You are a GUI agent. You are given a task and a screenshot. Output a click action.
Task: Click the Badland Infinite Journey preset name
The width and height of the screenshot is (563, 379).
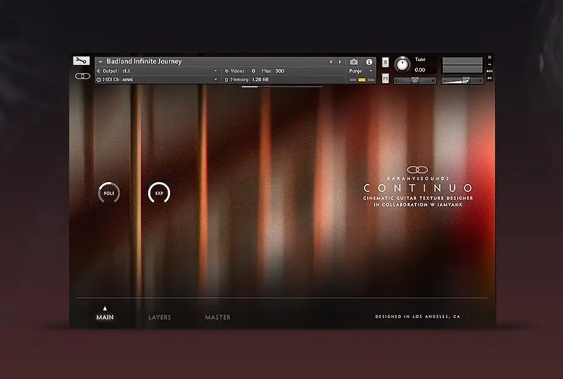point(144,61)
